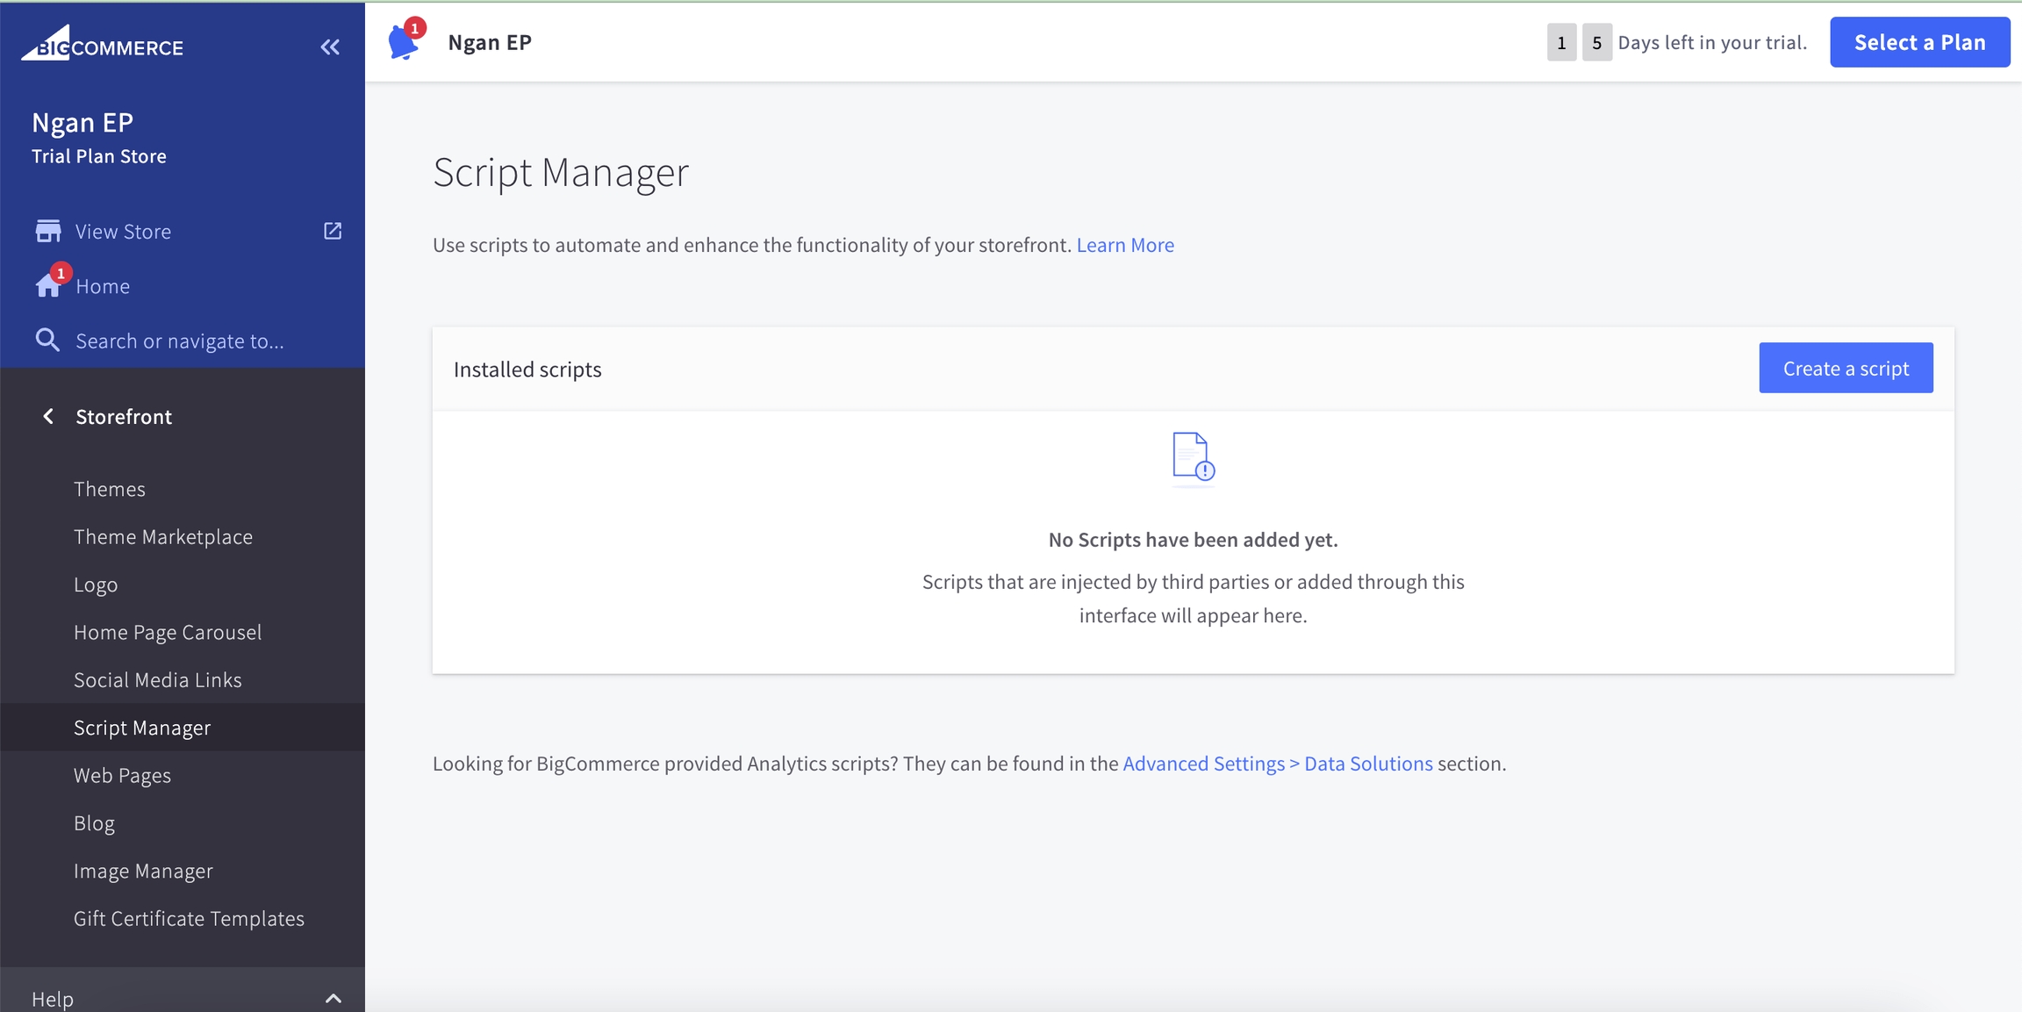Select Home Page Carousel menu item
The height and width of the screenshot is (1012, 2022).
coord(168,632)
